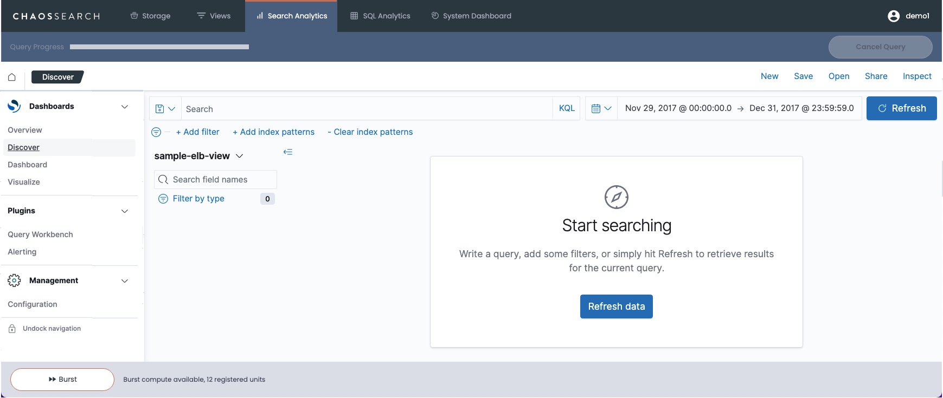Click the Search query input field
Image resolution: width=943 pixels, height=398 pixels.
tap(367, 109)
